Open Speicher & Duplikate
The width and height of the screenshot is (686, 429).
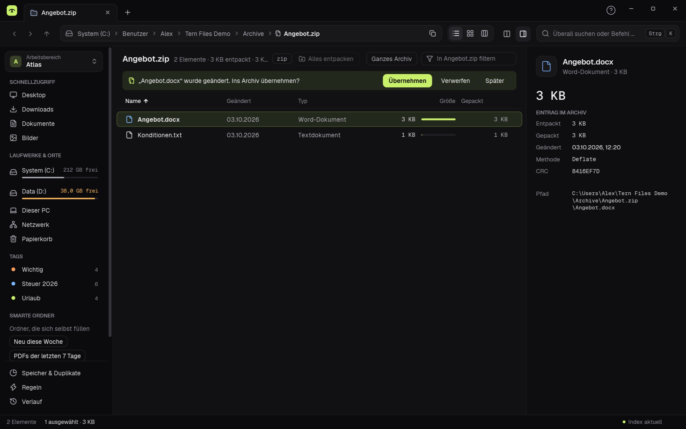click(x=54, y=373)
